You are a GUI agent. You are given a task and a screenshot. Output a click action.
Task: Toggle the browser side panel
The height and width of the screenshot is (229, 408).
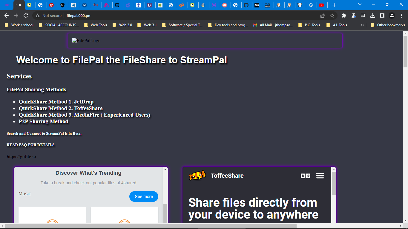tap(382, 16)
